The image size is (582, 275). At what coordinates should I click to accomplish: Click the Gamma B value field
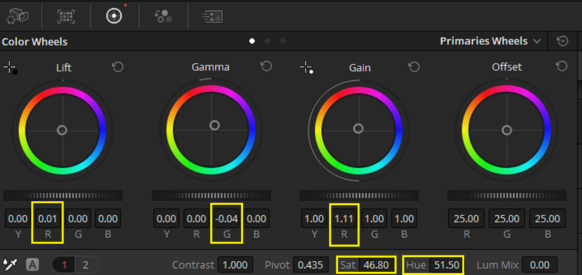point(256,219)
